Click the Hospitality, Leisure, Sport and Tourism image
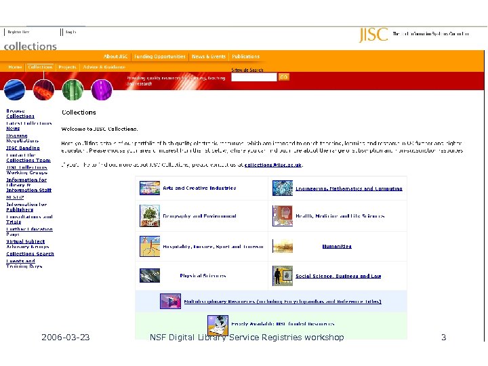This screenshot has width=488, height=366. (150, 246)
